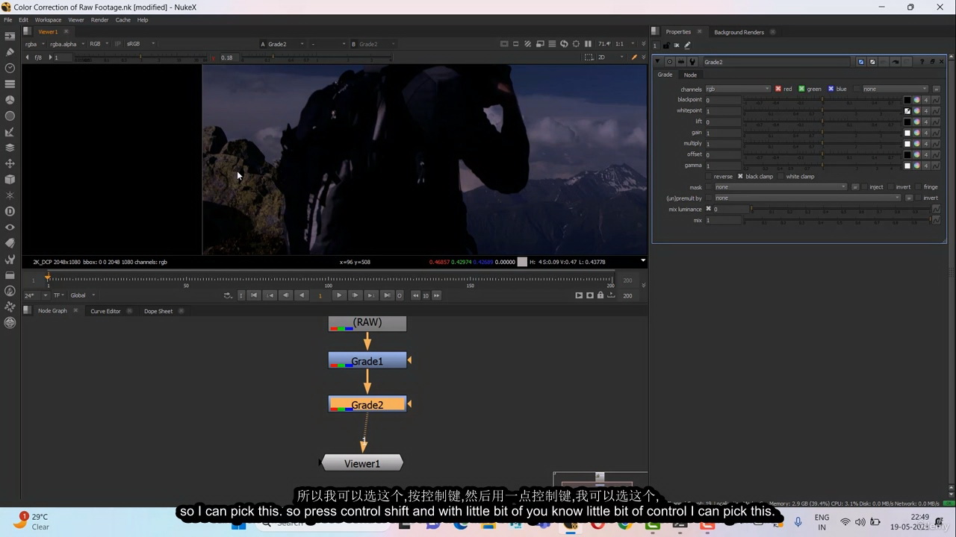Open the viewer rgba layer dropdown
Image resolution: width=956 pixels, height=537 pixels.
35,44
